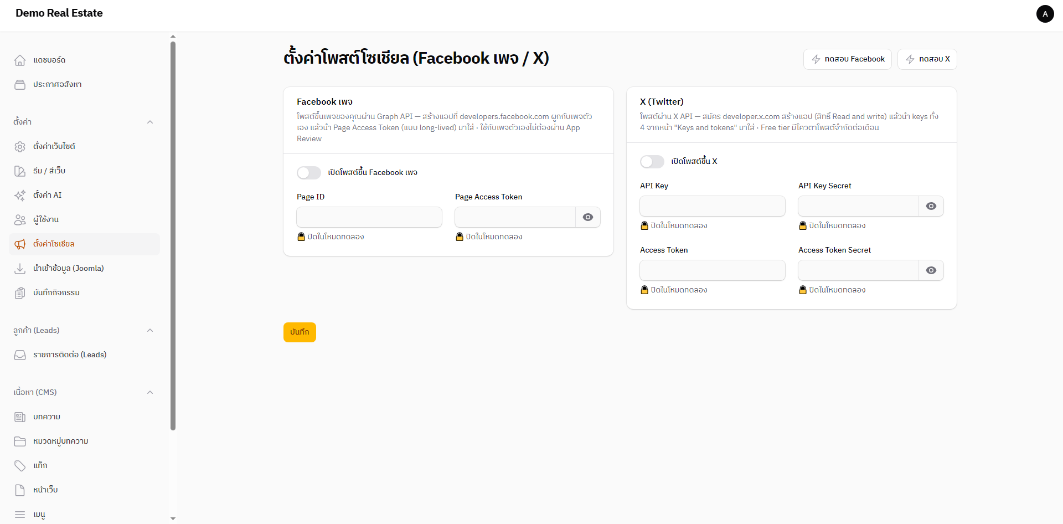Enable the Facebook page posting toggle

click(309, 173)
